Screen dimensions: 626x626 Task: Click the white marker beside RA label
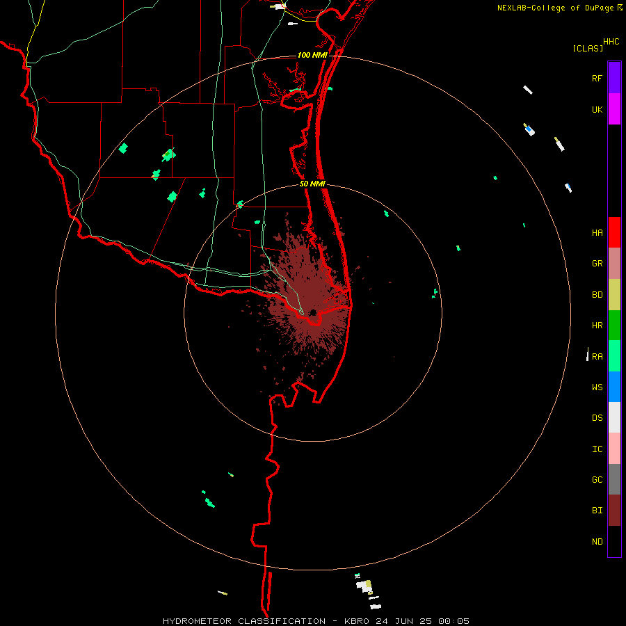tap(587, 354)
